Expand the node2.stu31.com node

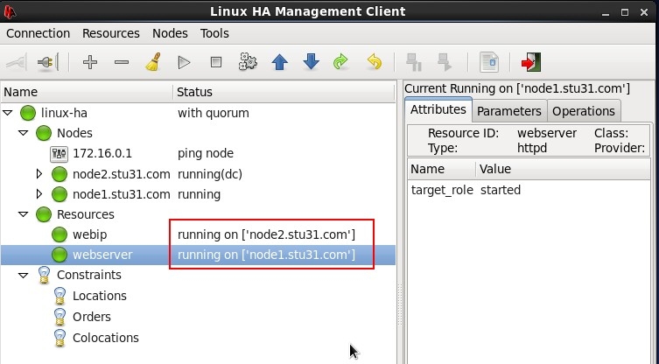39,173
